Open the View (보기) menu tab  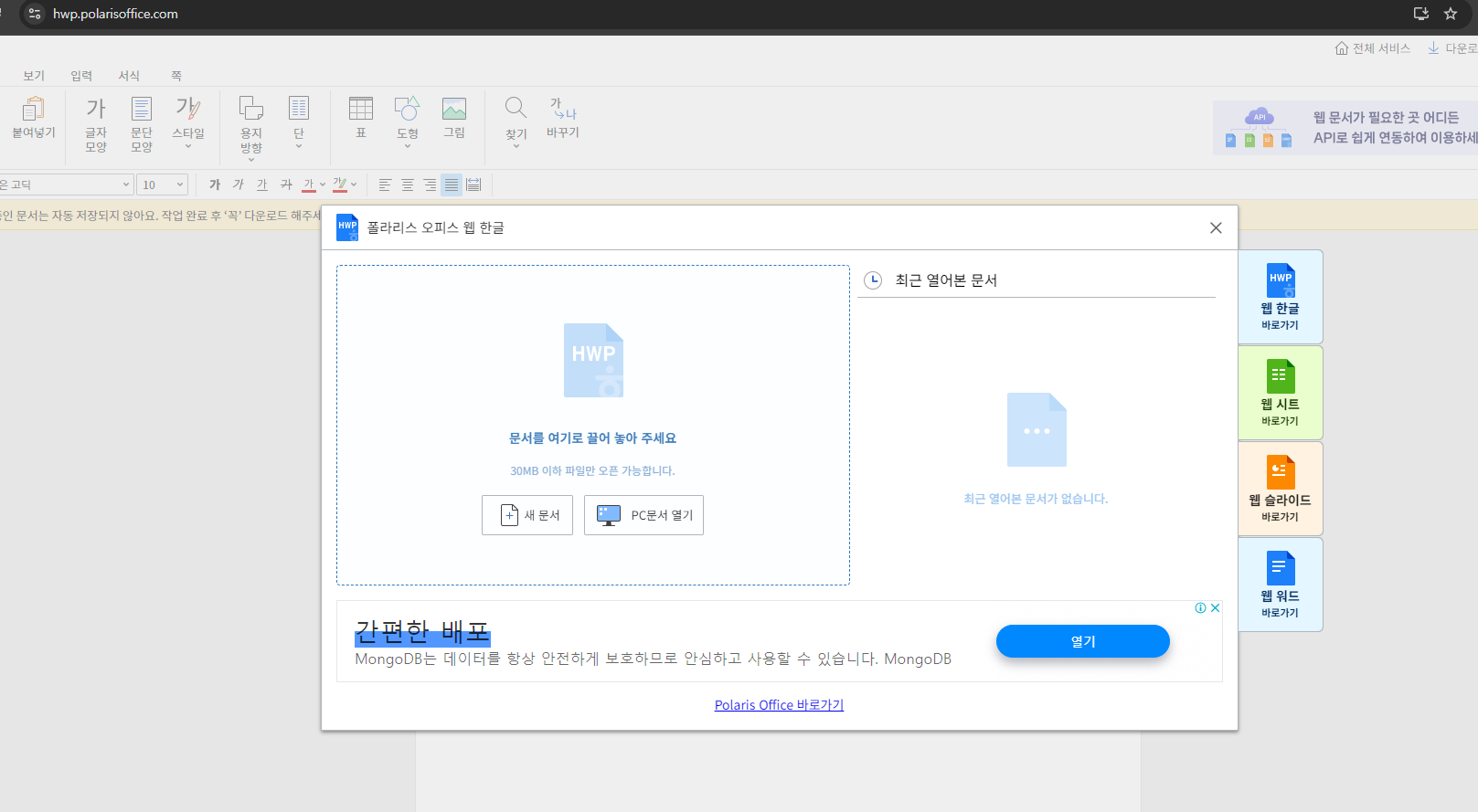(34, 76)
